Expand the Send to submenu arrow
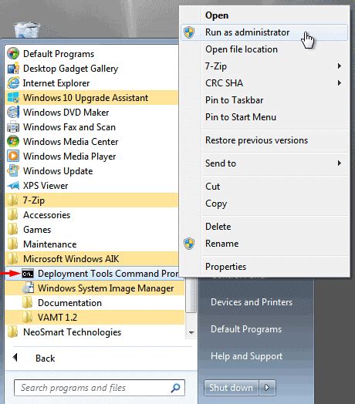The width and height of the screenshot is (355, 404). (x=340, y=163)
